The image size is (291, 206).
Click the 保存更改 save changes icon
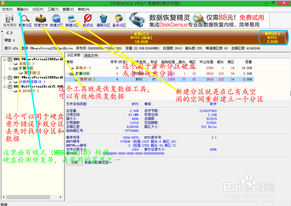[x=10, y=21]
